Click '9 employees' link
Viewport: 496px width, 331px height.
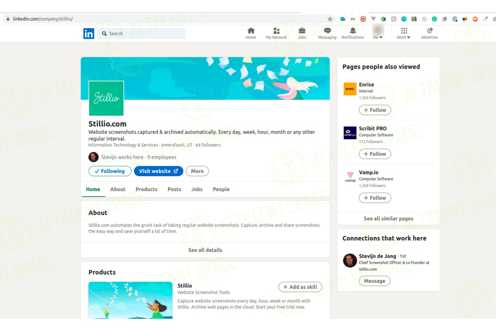pyautogui.click(x=162, y=157)
